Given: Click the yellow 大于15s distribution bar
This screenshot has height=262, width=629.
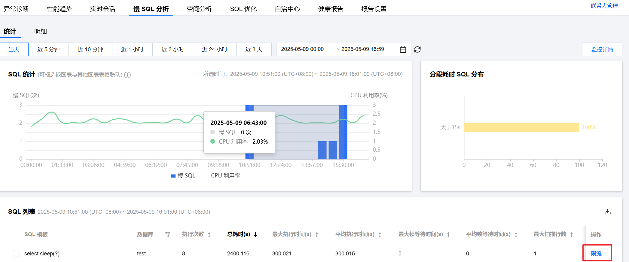Looking at the screenshot, I should coord(521,128).
